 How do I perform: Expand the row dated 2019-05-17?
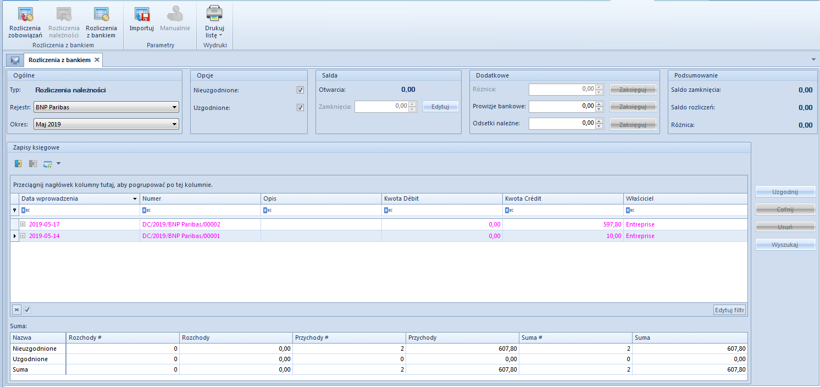tap(23, 224)
